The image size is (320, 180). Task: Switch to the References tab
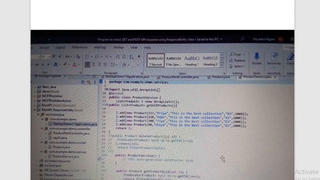tap(79, 47)
